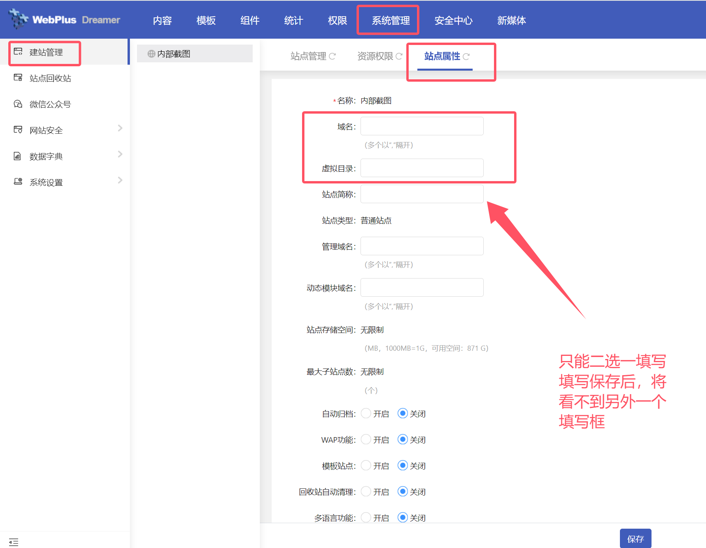This screenshot has height=548, width=706.
Task: Collapse the sidebar with bottom-left icon
Action: click(x=14, y=542)
